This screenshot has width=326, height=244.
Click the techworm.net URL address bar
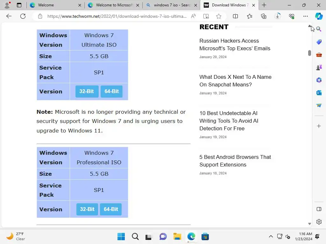(117, 16)
